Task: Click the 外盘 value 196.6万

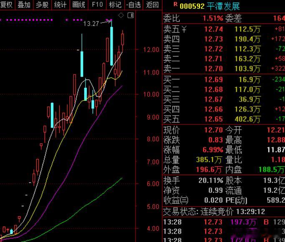Action: coord(209,170)
